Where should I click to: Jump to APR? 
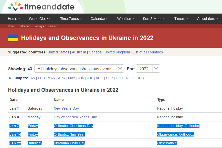click(62, 78)
